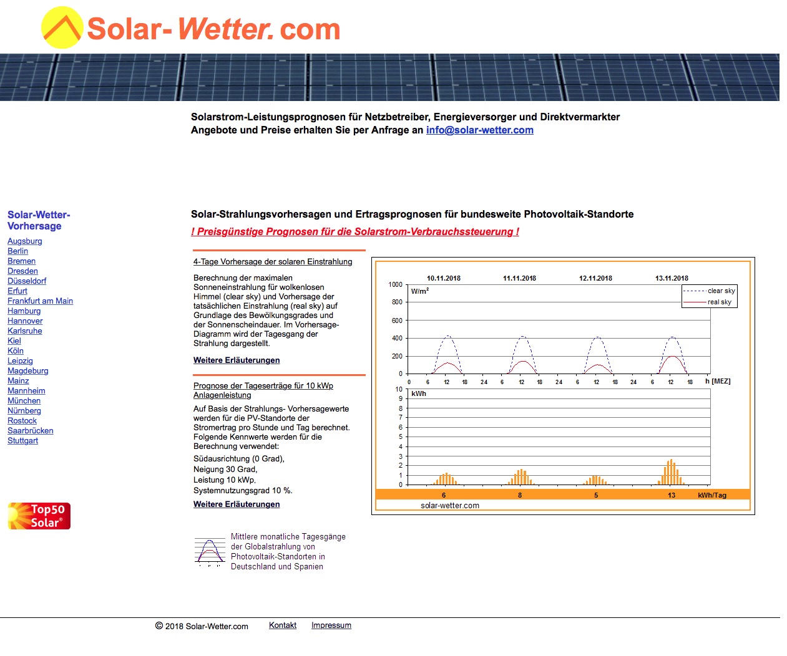
Task: Click the 12.11.2018 chart date label
Action: (595, 278)
